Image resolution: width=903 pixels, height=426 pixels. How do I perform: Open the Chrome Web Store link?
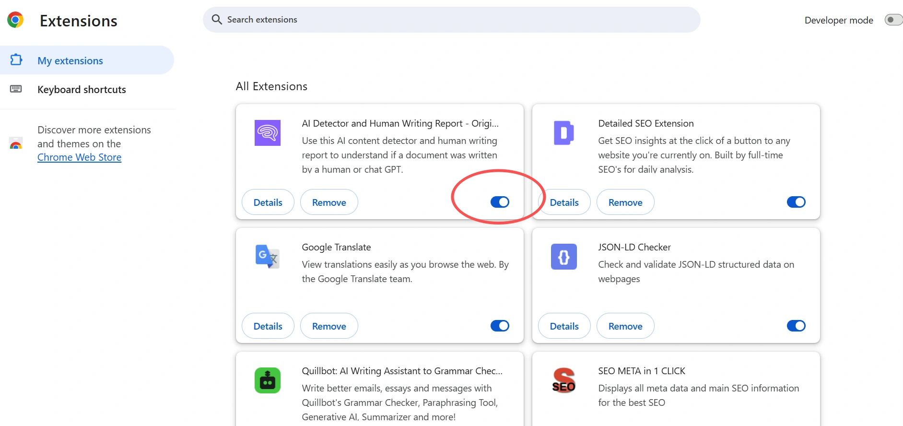(x=79, y=157)
